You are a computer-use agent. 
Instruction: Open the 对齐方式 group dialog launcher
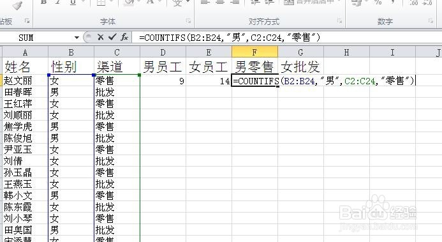tap(340, 21)
